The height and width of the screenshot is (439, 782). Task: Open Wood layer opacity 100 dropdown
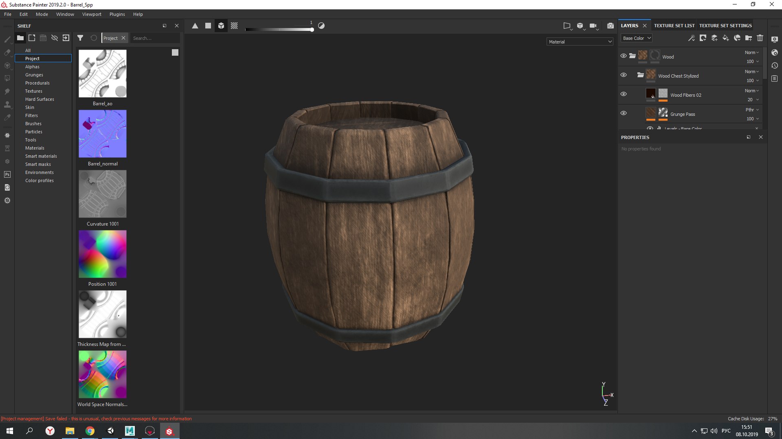pos(753,61)
